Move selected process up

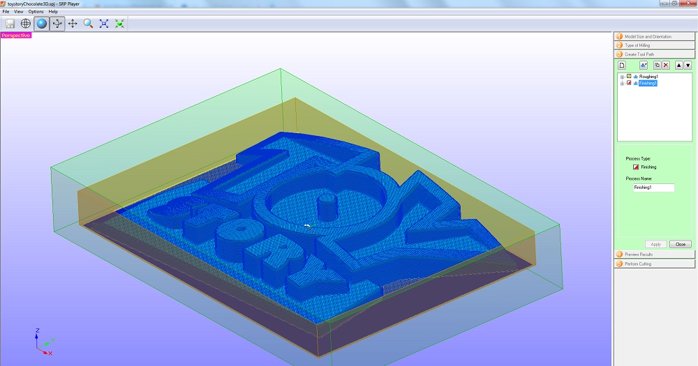pyautogui.click(x=679, y=66)
